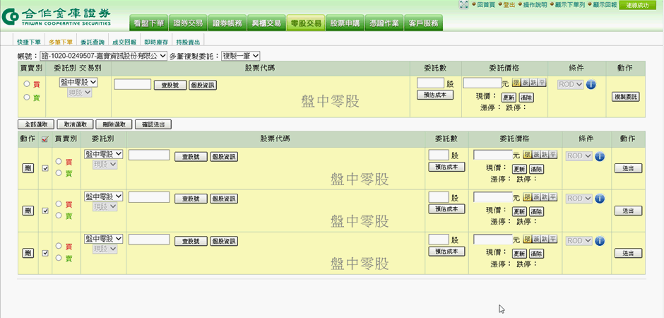This screenshot has height=318, width=664.
Task: Click the blue info icon in the template row
Action: point(591,84)
